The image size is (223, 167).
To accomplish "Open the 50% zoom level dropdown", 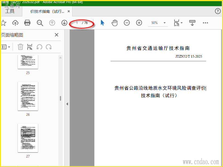I will click(x=164, y=23).
